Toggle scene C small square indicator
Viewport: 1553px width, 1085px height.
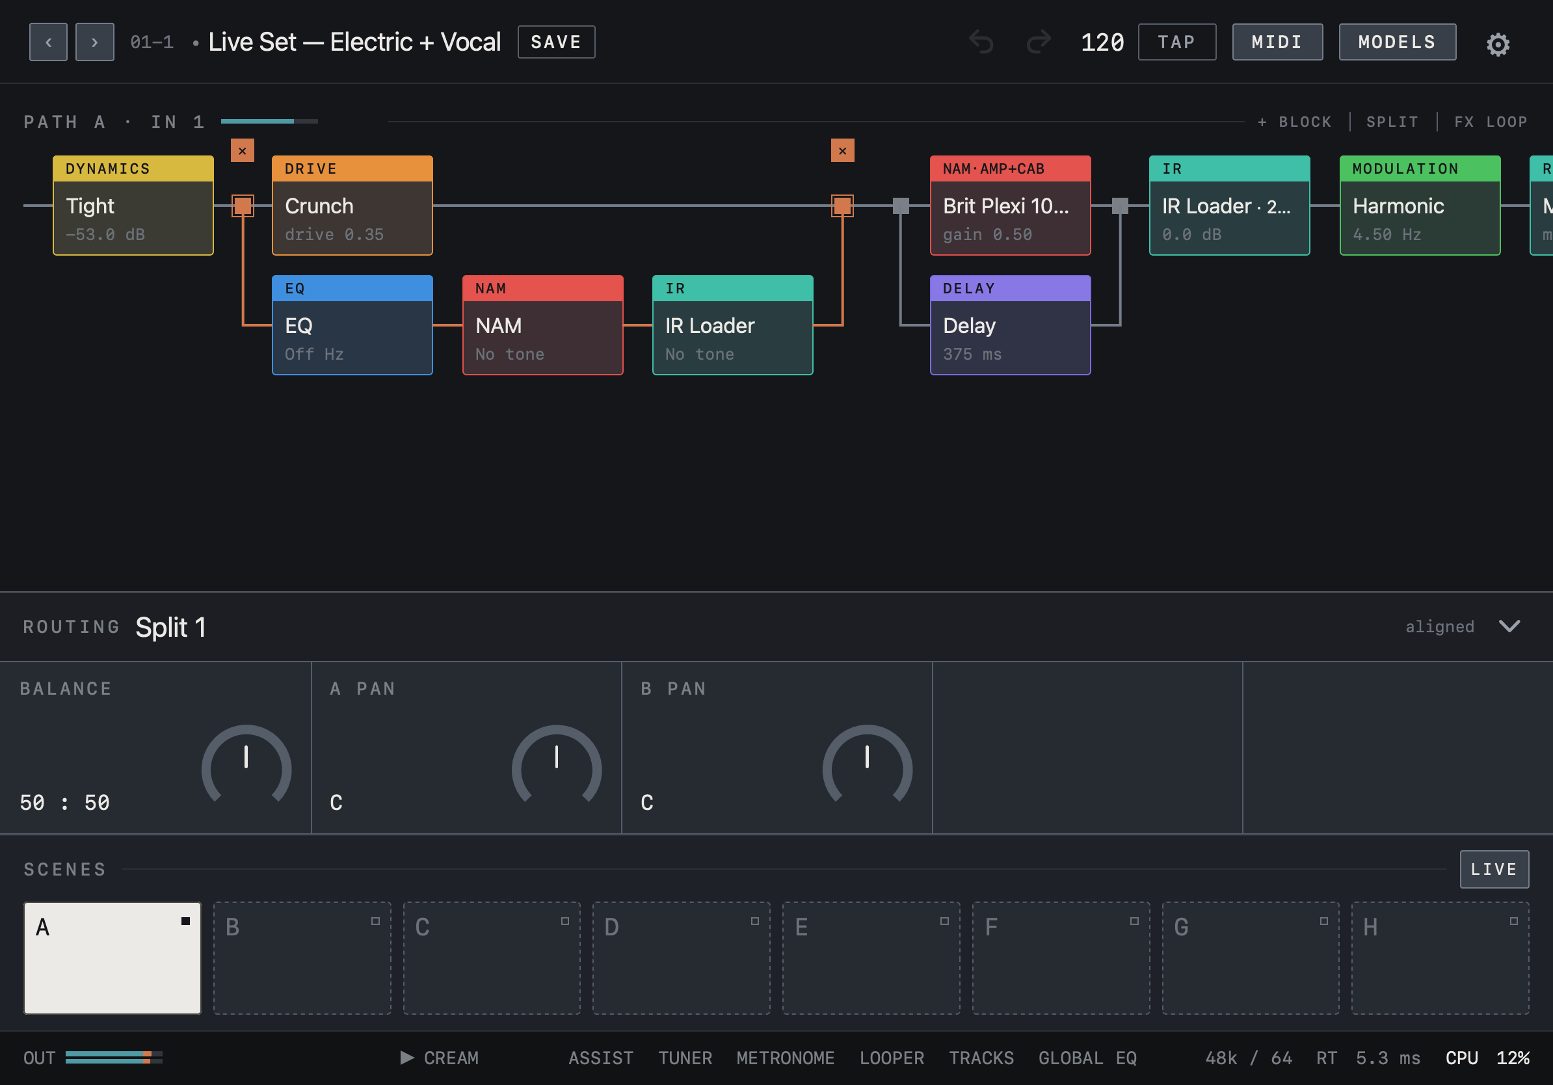tap(564, 920)
